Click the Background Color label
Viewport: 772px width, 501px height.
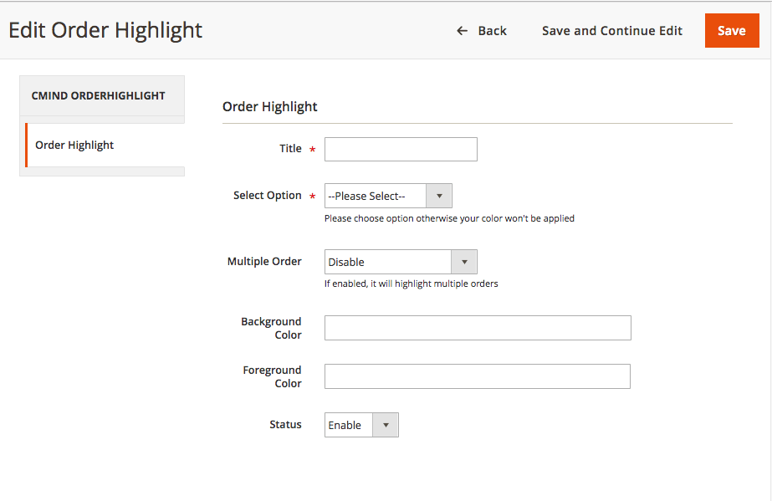pyautogui.click(x=271, y=328)
